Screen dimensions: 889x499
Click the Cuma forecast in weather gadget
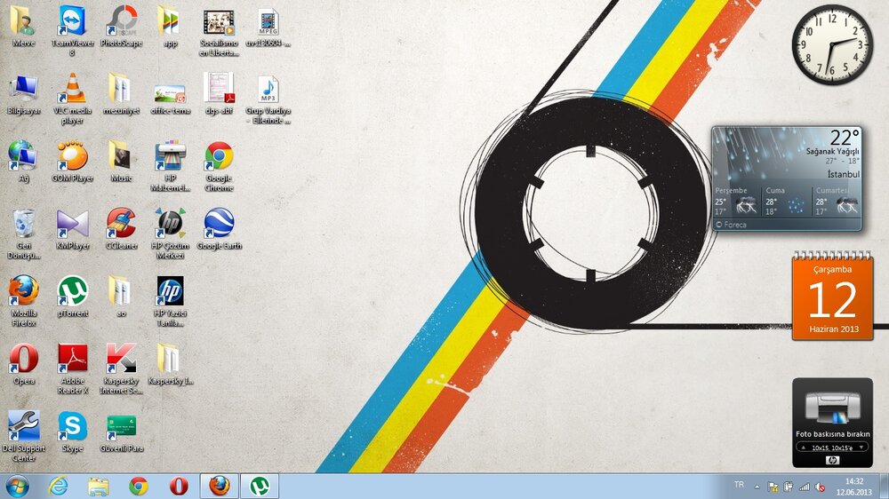(787, 202)
